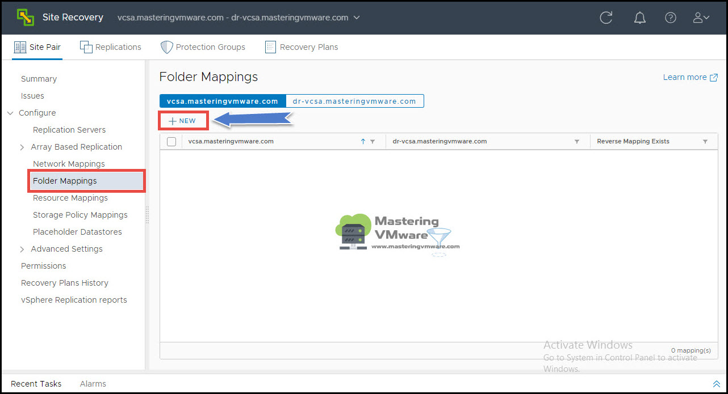This screenshot has width=728, height=394.
Task: Select Placeholder Datastores in sidebar
Action: click(77, 232)
